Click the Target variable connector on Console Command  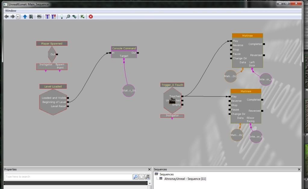click(124, 59)
